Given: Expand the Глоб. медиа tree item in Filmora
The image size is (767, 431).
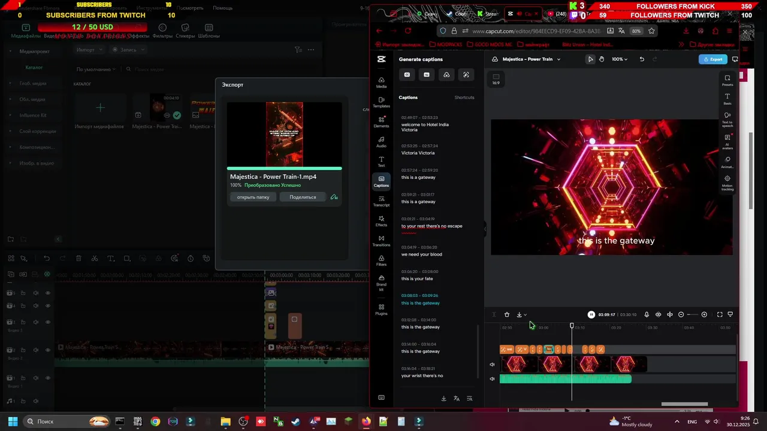Looking at the screenshot, I should 10,83.
